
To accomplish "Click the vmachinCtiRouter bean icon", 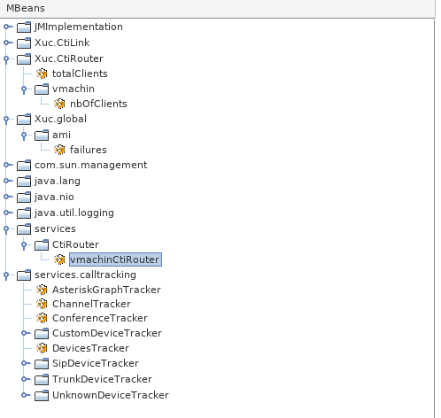I will pos(59,259).
